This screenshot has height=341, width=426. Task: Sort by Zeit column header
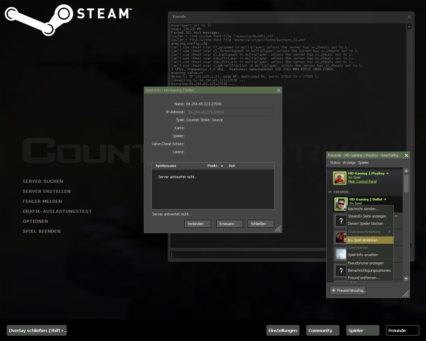pos(232,166)
